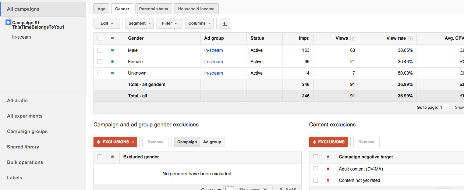Screen dimensions: 464x190
Task: Click the green status dot for Unknown
Action: [x=112, y=73]
